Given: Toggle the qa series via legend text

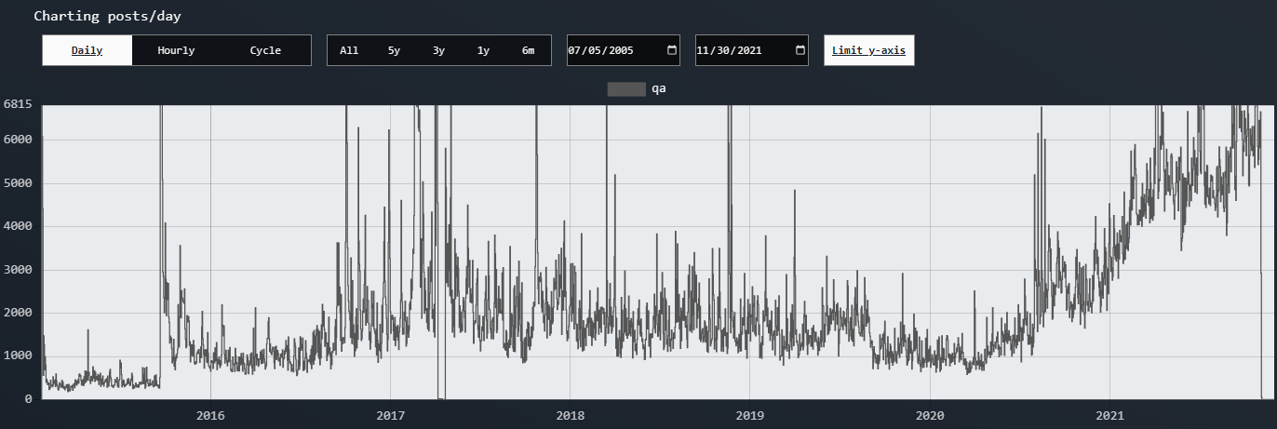Looking at the screenshot, I should tap(658, 89).
